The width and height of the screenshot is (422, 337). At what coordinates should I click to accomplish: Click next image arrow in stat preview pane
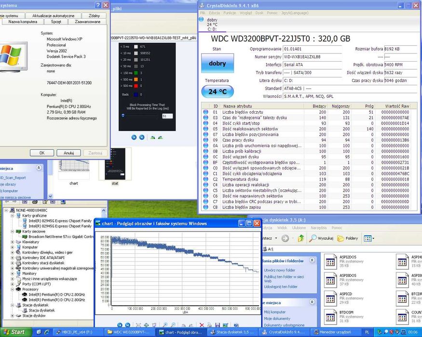pyautogui.click(x=142, y=137)
